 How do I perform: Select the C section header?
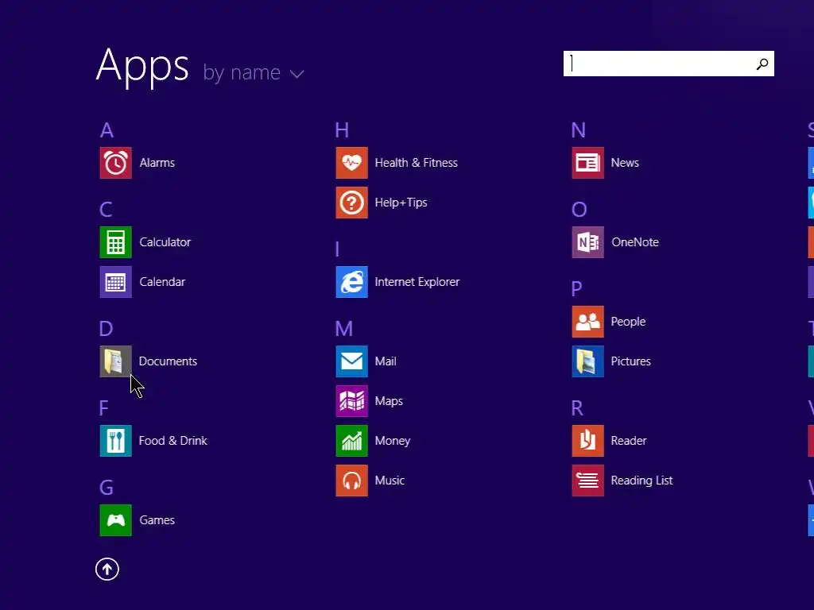[x=106, y=210]
